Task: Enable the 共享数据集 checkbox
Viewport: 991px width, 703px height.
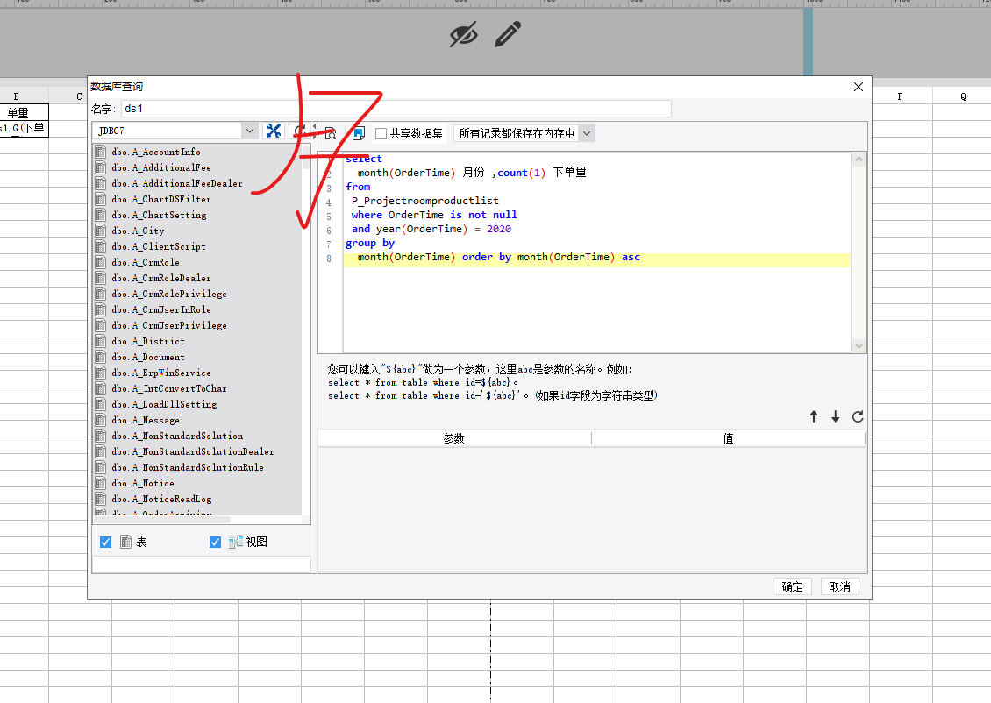Action: tap(381, 134)
